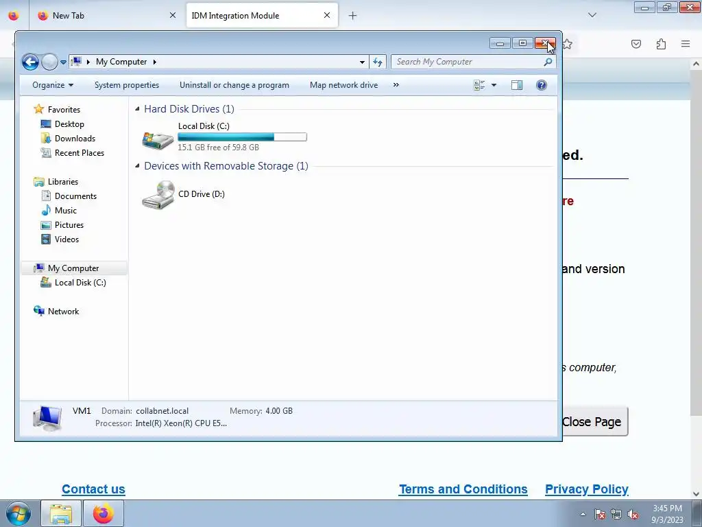Open a new Firefox tab
702x527 pixels.
pos(353,16)
